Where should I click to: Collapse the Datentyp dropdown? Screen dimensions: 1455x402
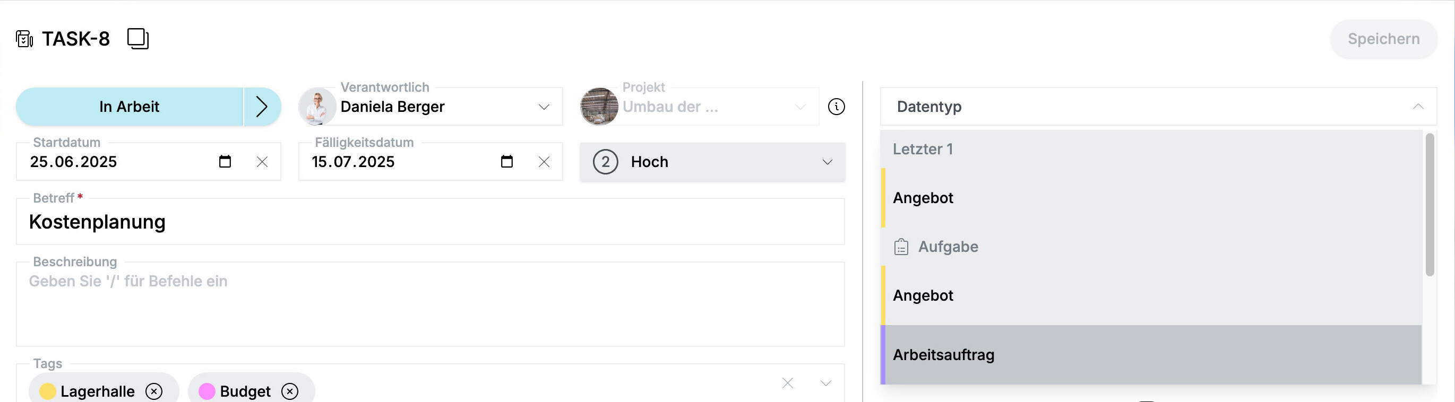pyautogui.click(x=1418, y=107)
